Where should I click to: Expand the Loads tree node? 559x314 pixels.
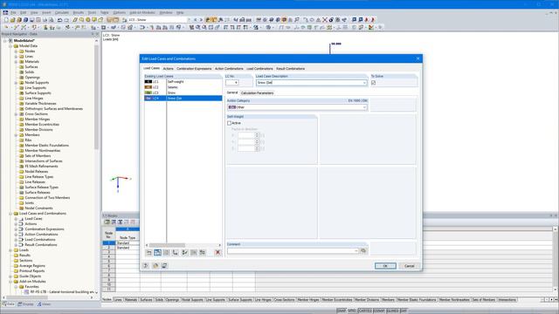[x=10, y=250]
